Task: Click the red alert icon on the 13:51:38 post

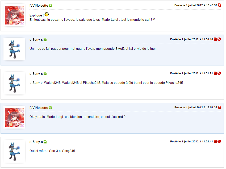Action: click(219, 107)
